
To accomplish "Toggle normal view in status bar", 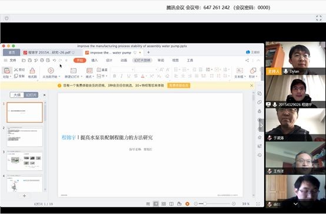I will pos(156,204).
